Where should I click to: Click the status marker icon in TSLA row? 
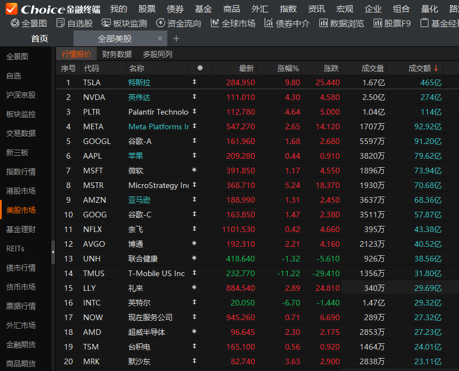tap(194, 82)
